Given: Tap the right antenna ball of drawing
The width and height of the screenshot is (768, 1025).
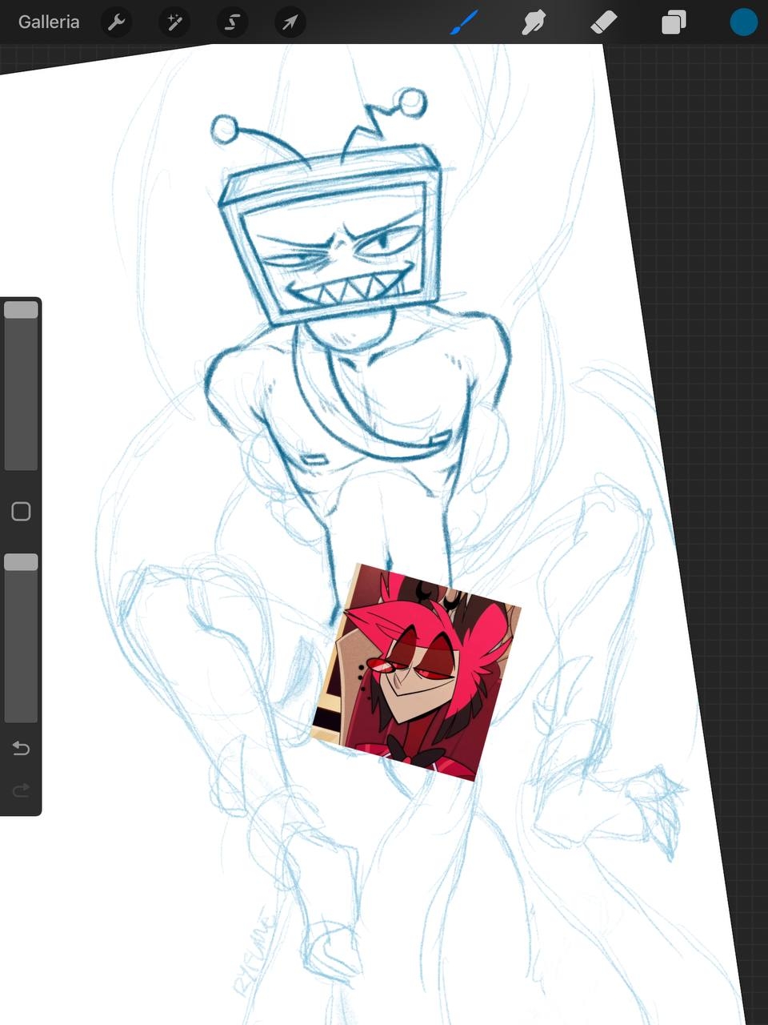Looking at the screenshot, I should (x=411, y=102).
